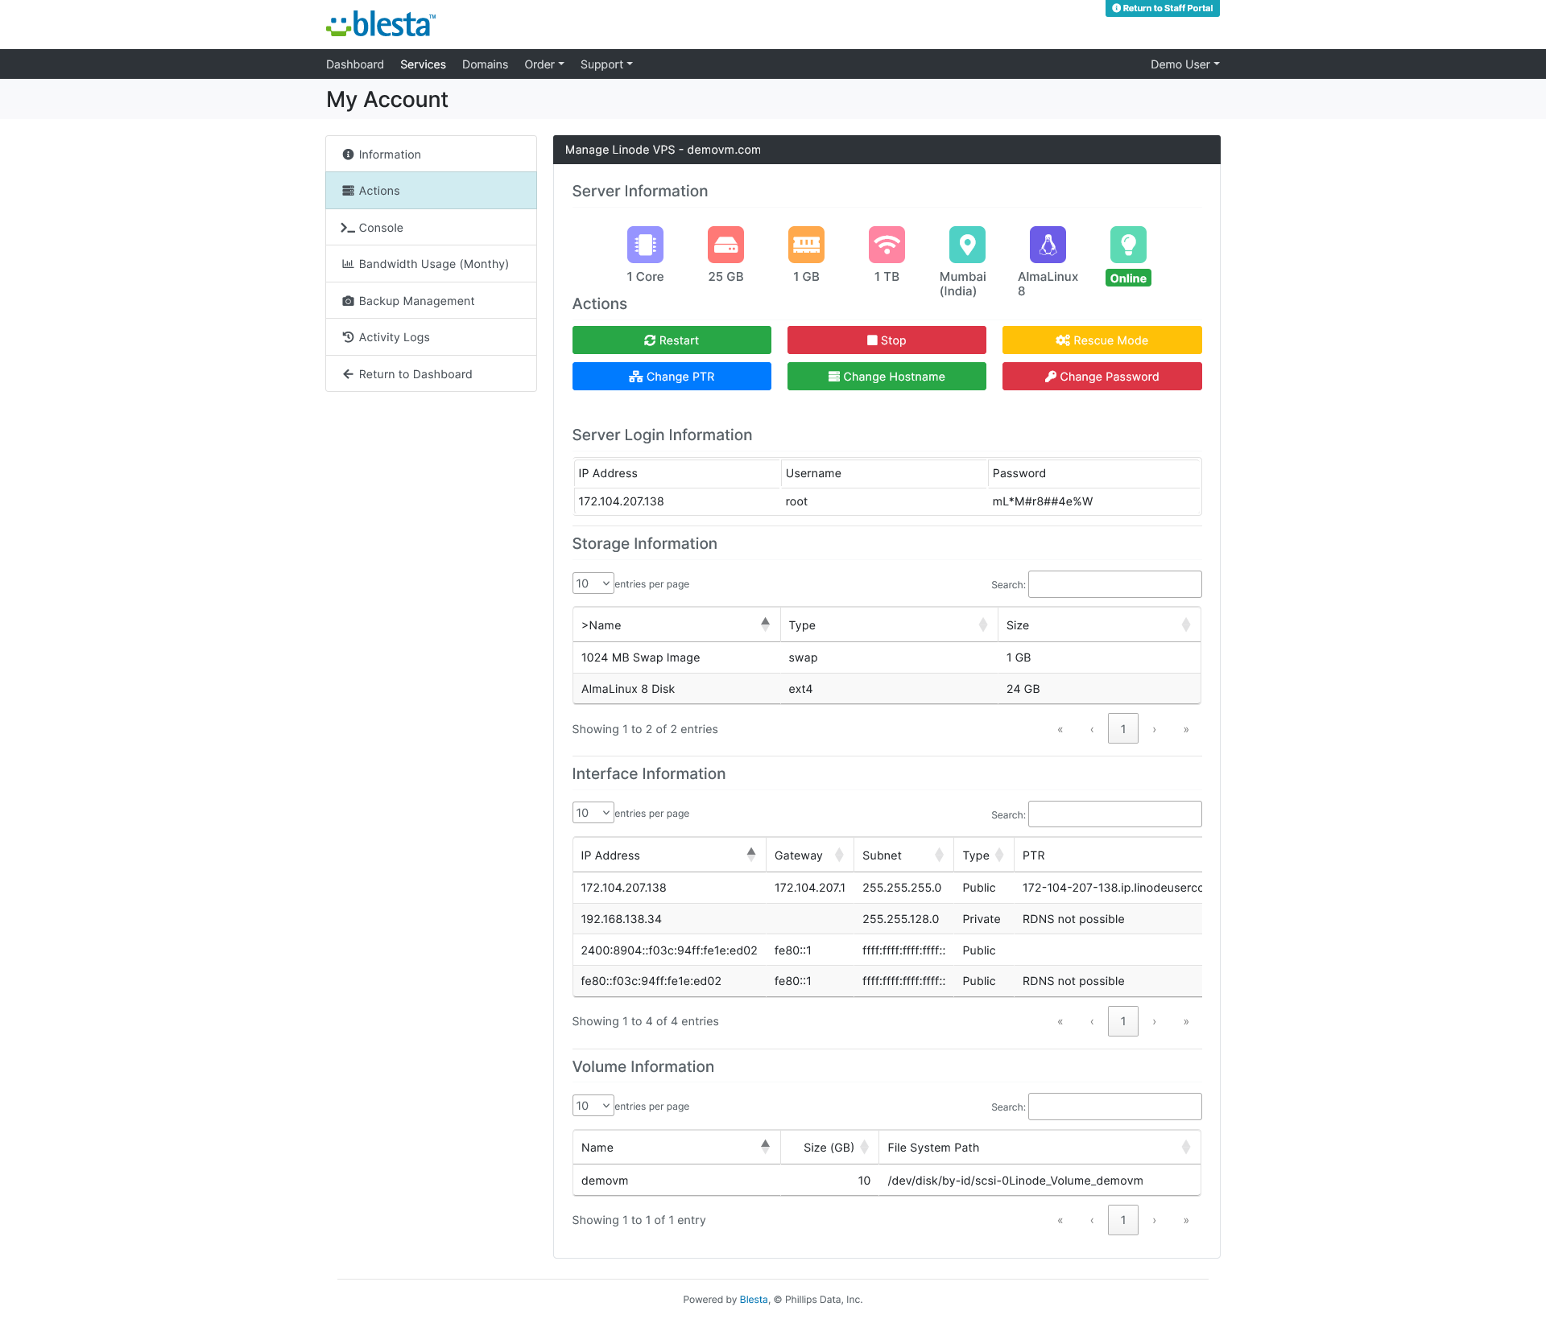Image resolution: width=1546 pixels, height=1319 pixels.
Task: Select entries per page dropdown in Storage
Action: click(x=592, y=583)
